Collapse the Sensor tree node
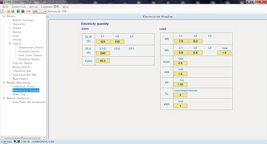 point(10,44)
